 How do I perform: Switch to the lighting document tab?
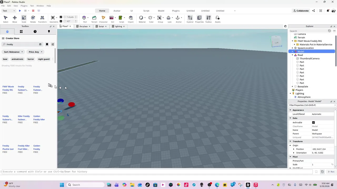(x=118, y=26)
